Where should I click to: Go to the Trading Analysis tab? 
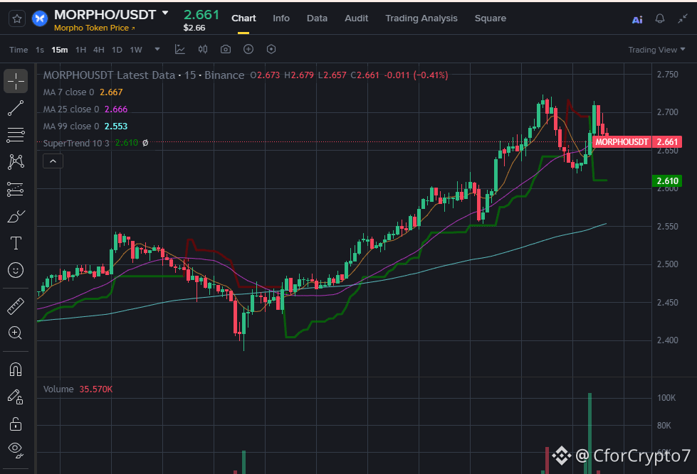click(421, 18)
